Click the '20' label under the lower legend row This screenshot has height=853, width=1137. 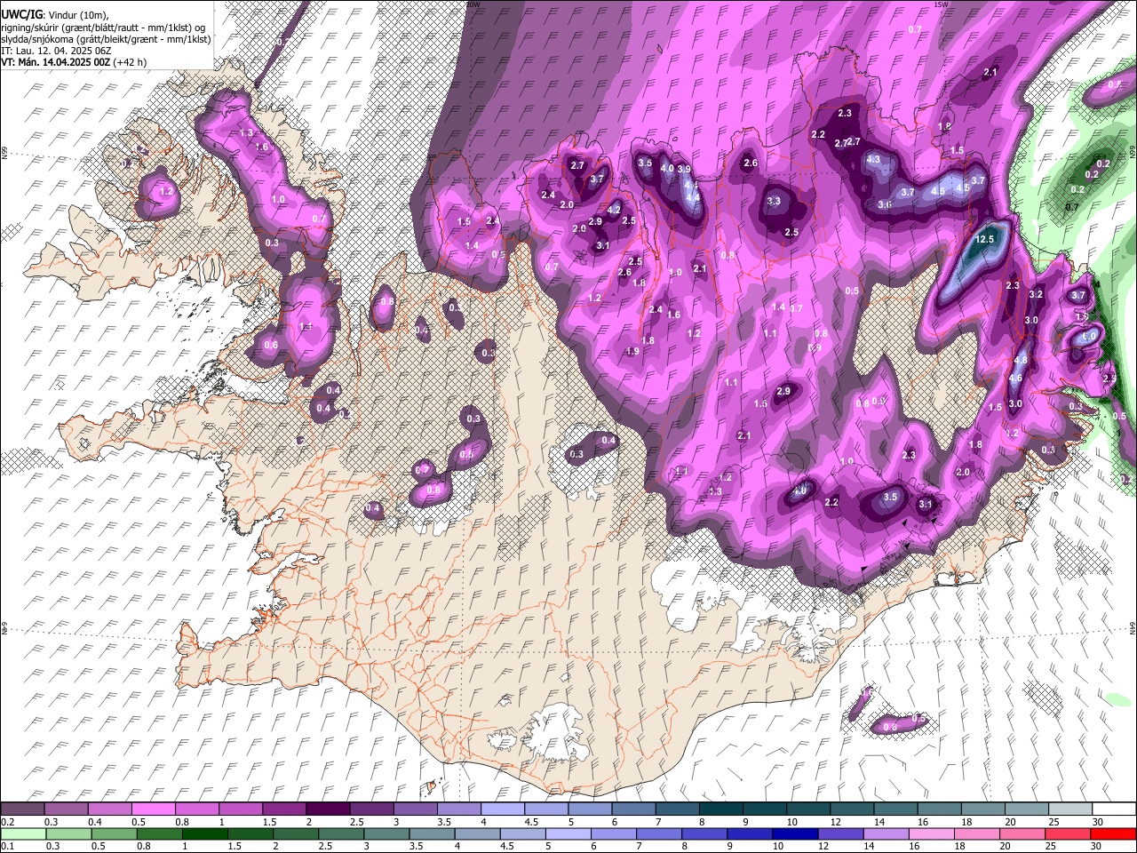point(1006,847)
